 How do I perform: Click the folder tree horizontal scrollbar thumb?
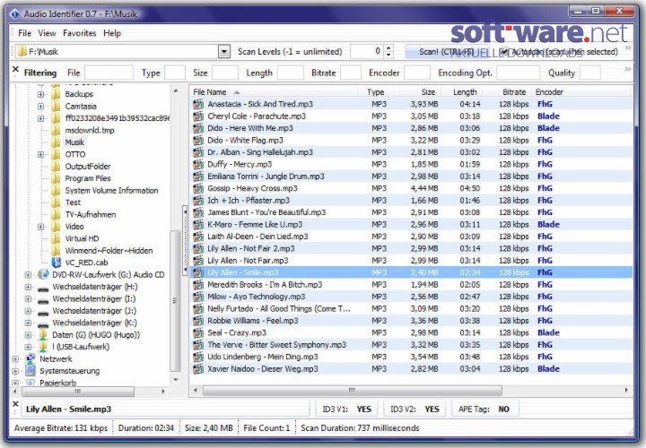tap(77, 392)
